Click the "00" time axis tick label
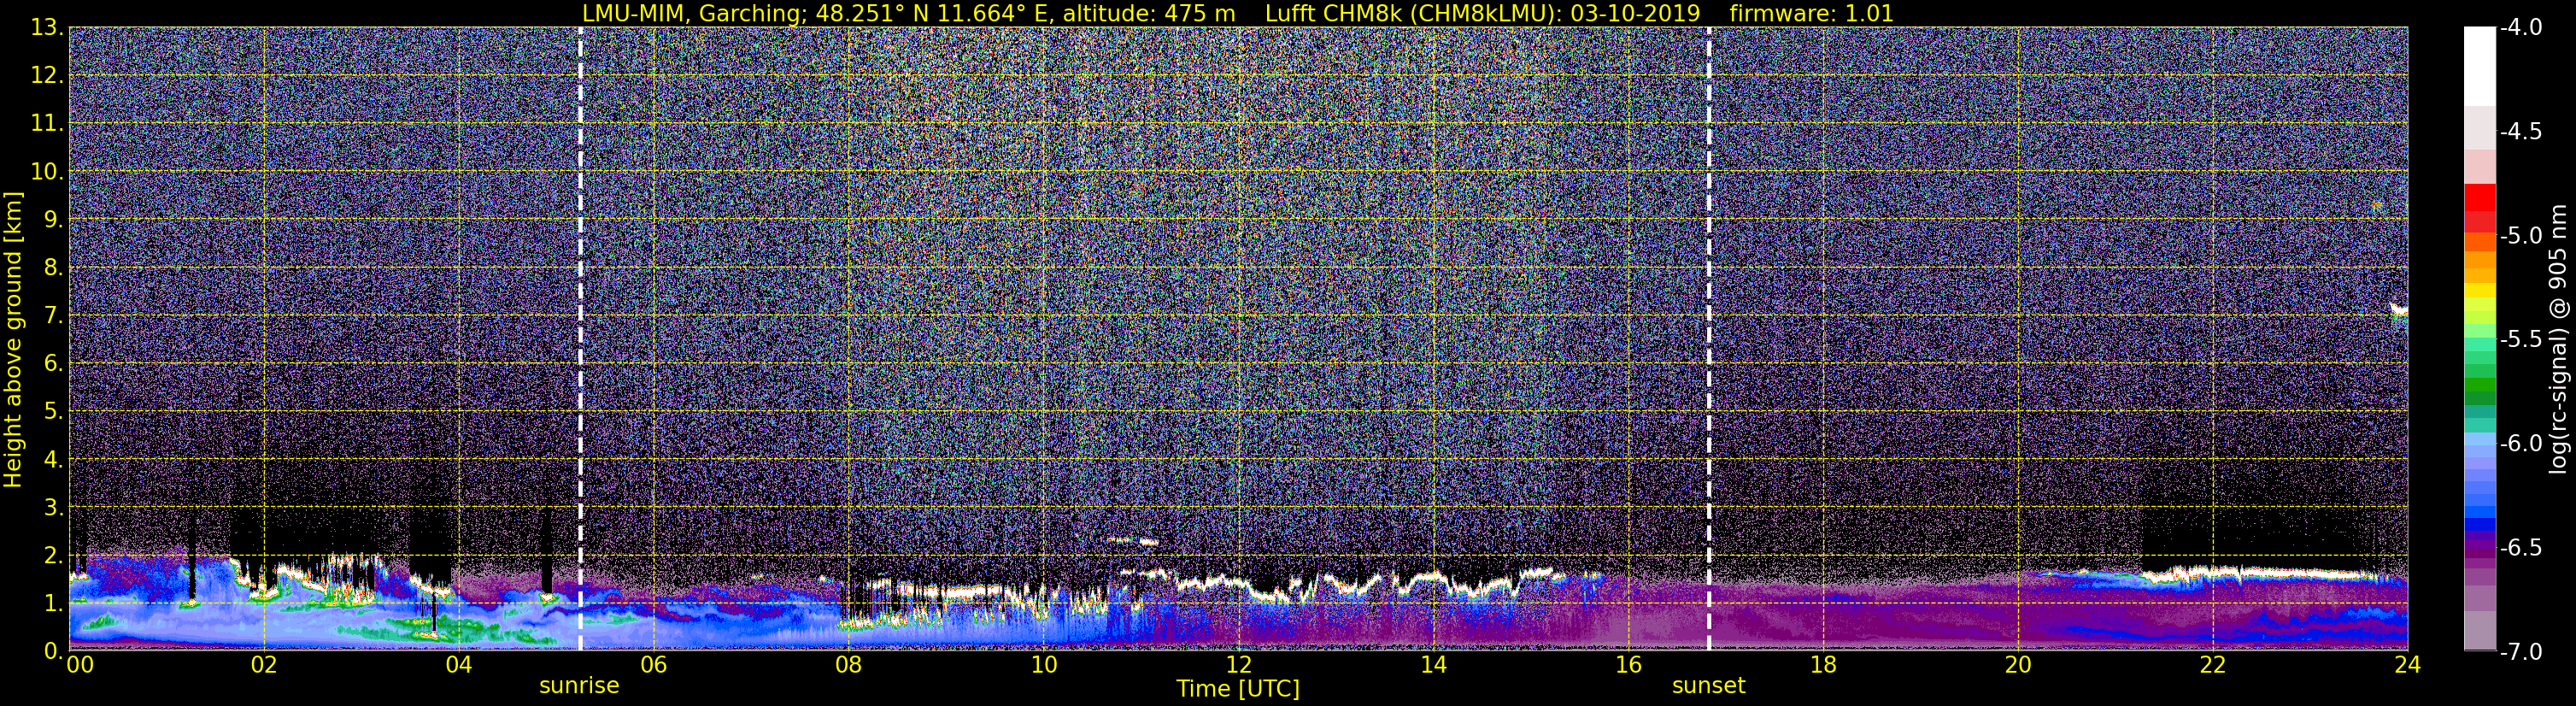The width and height of the screenshot is (2576, 706). point(79,665)
